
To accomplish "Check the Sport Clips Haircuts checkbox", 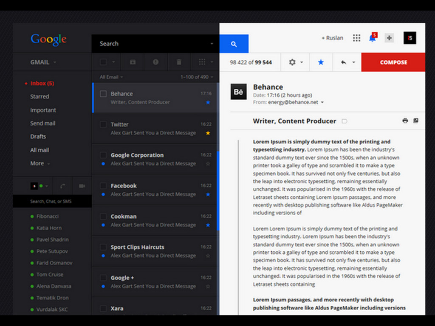I will coord(103,247).
